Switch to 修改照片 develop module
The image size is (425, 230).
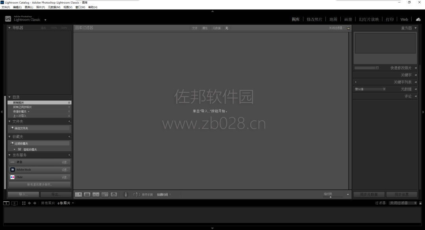pos(314,20)
